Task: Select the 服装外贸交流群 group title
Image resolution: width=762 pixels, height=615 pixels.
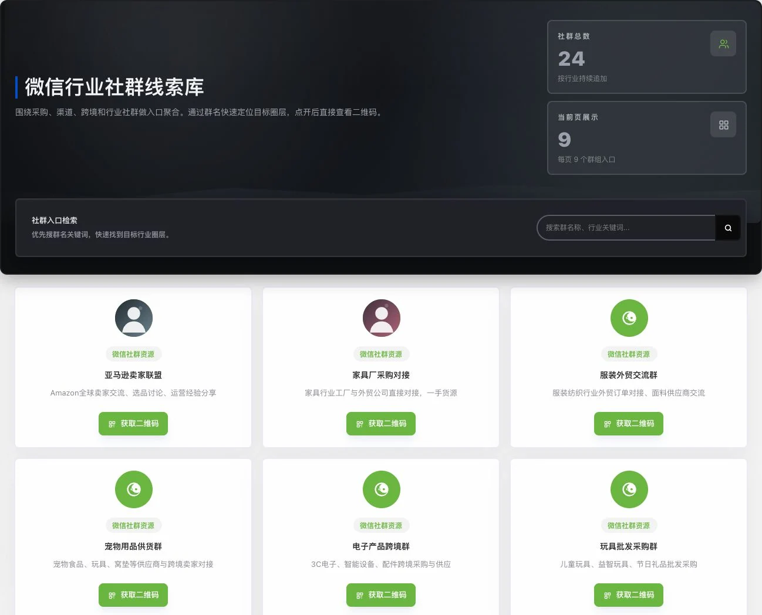Action: pyautogui.click(x=629, y=375)
